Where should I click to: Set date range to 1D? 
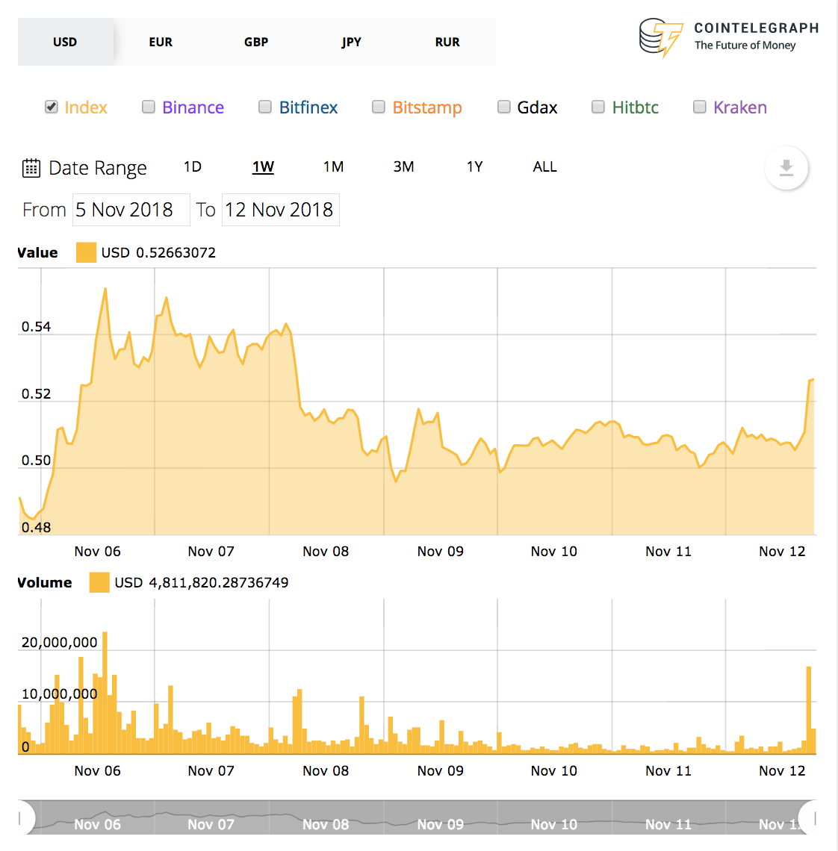pyautogui.click(x=193, y=166)
